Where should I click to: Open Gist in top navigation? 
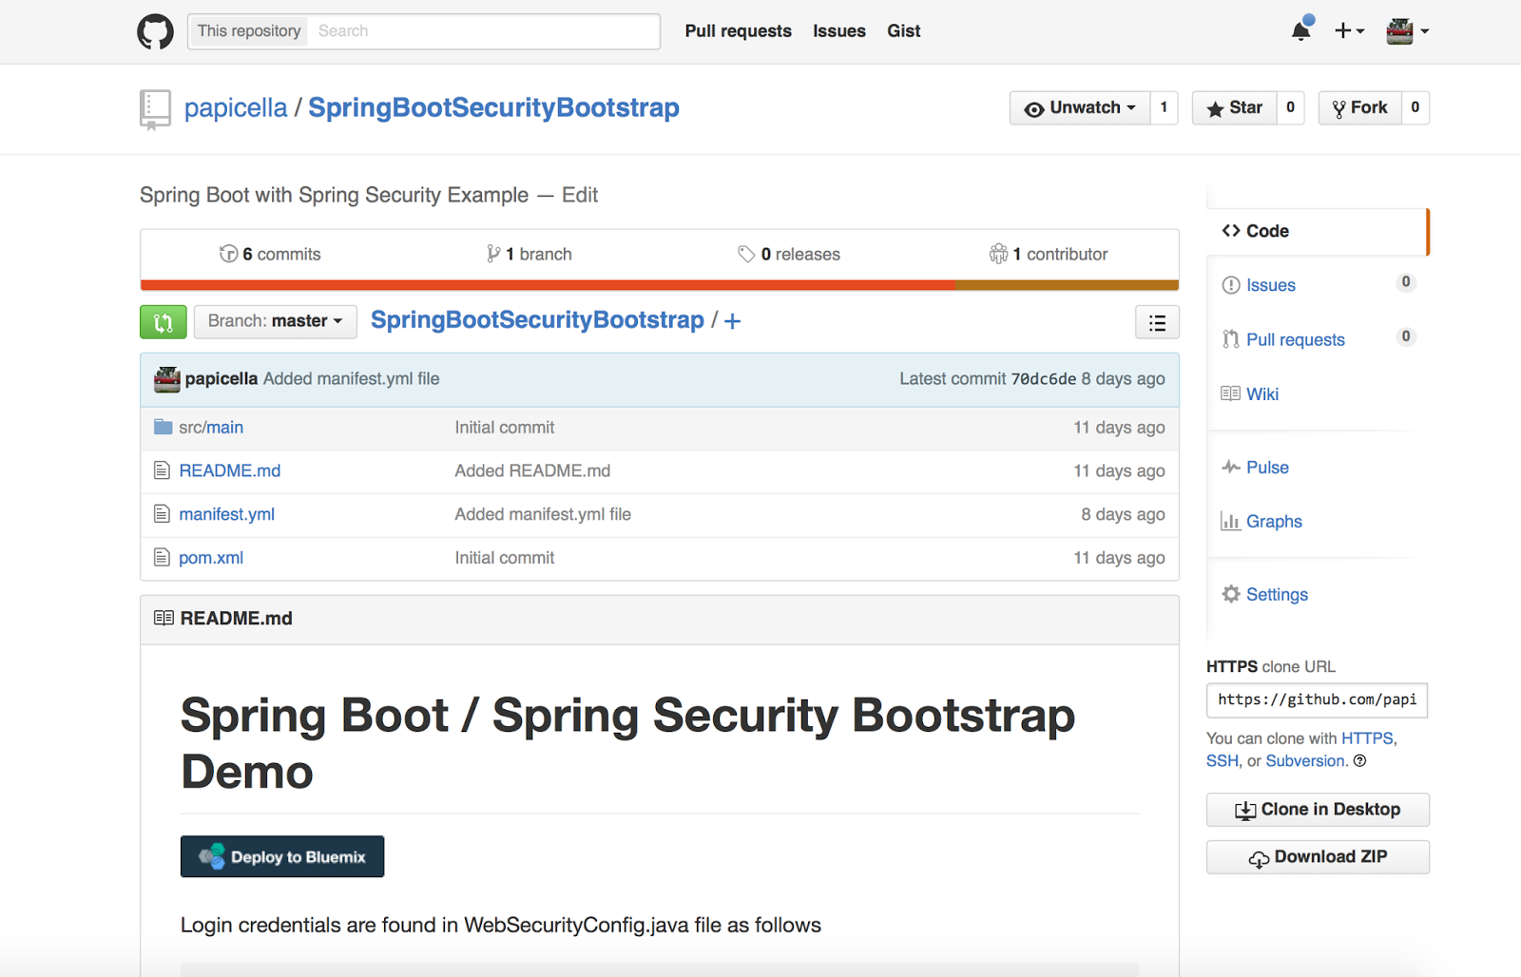pos(903,30)
